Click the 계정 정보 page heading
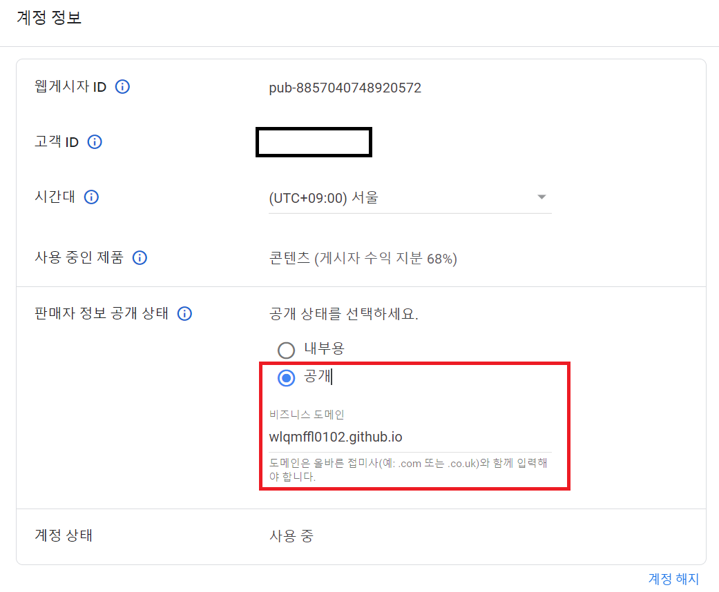This screenshot has height=592, width=719. [x=49, y=18]
